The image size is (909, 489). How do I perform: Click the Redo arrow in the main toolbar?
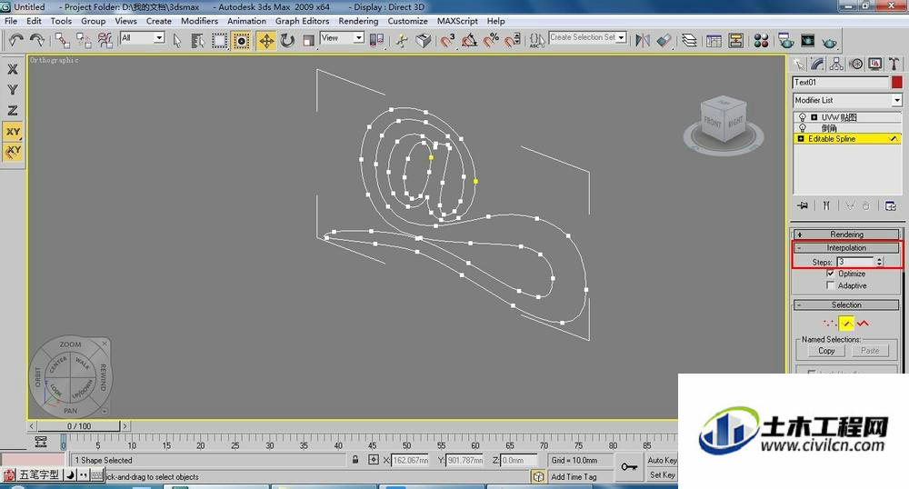36,40
